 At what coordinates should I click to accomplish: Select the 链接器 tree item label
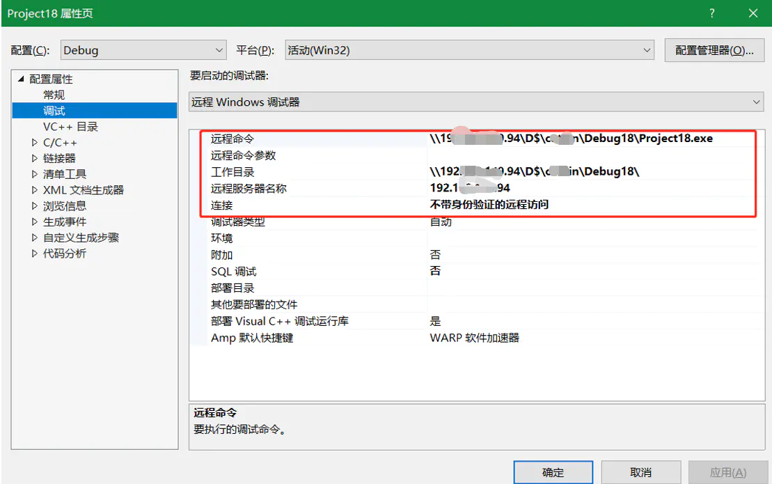tap(59, 159)
